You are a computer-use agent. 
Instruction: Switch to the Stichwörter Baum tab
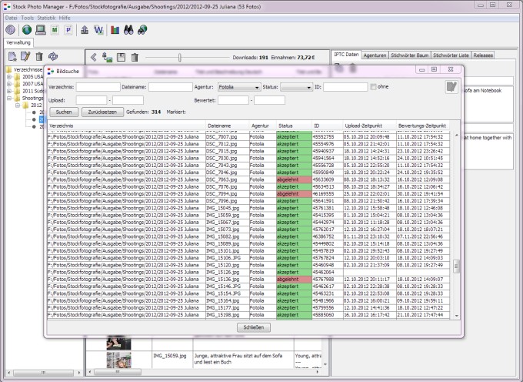click(x=410, y=55)
